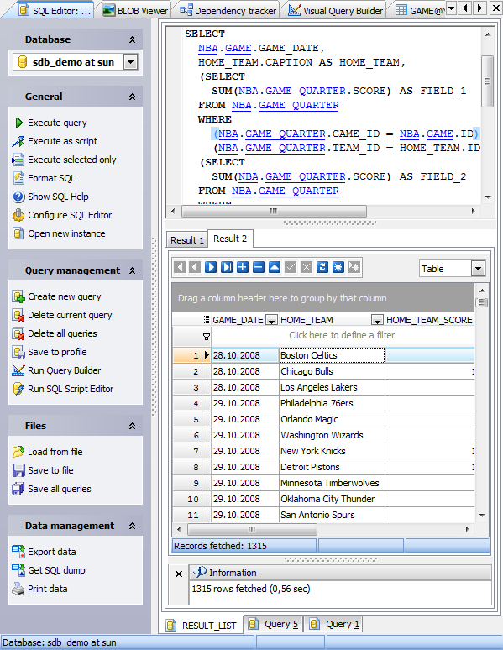Screen dimensions: 503x650
Task: Click Get SQL dump icon
Action: (x=18, y=570)
